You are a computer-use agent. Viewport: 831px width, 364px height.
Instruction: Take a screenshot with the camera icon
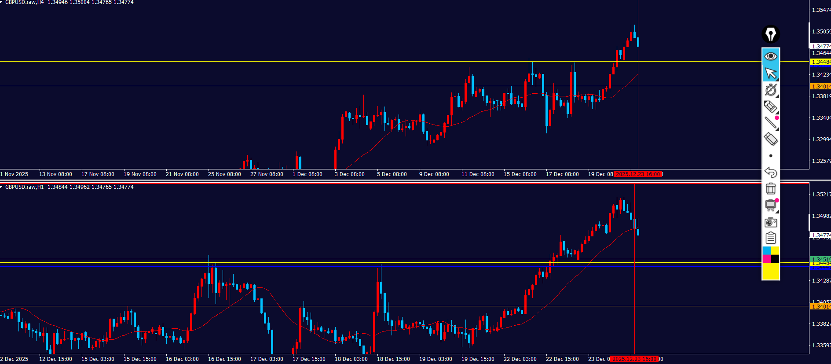770,222
